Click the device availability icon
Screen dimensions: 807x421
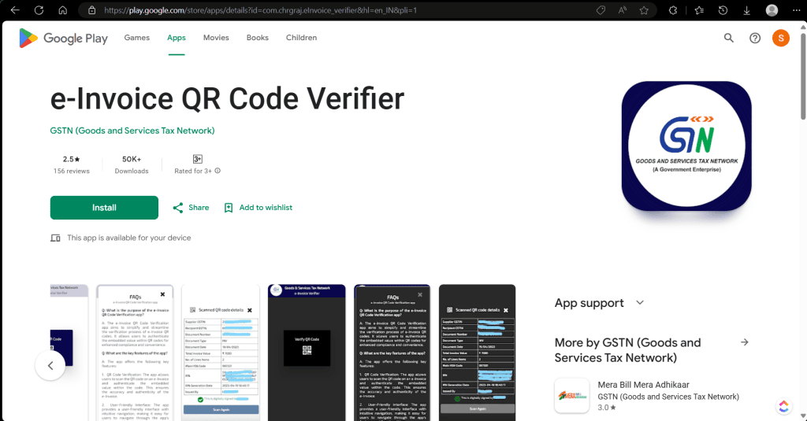point(56,238)
